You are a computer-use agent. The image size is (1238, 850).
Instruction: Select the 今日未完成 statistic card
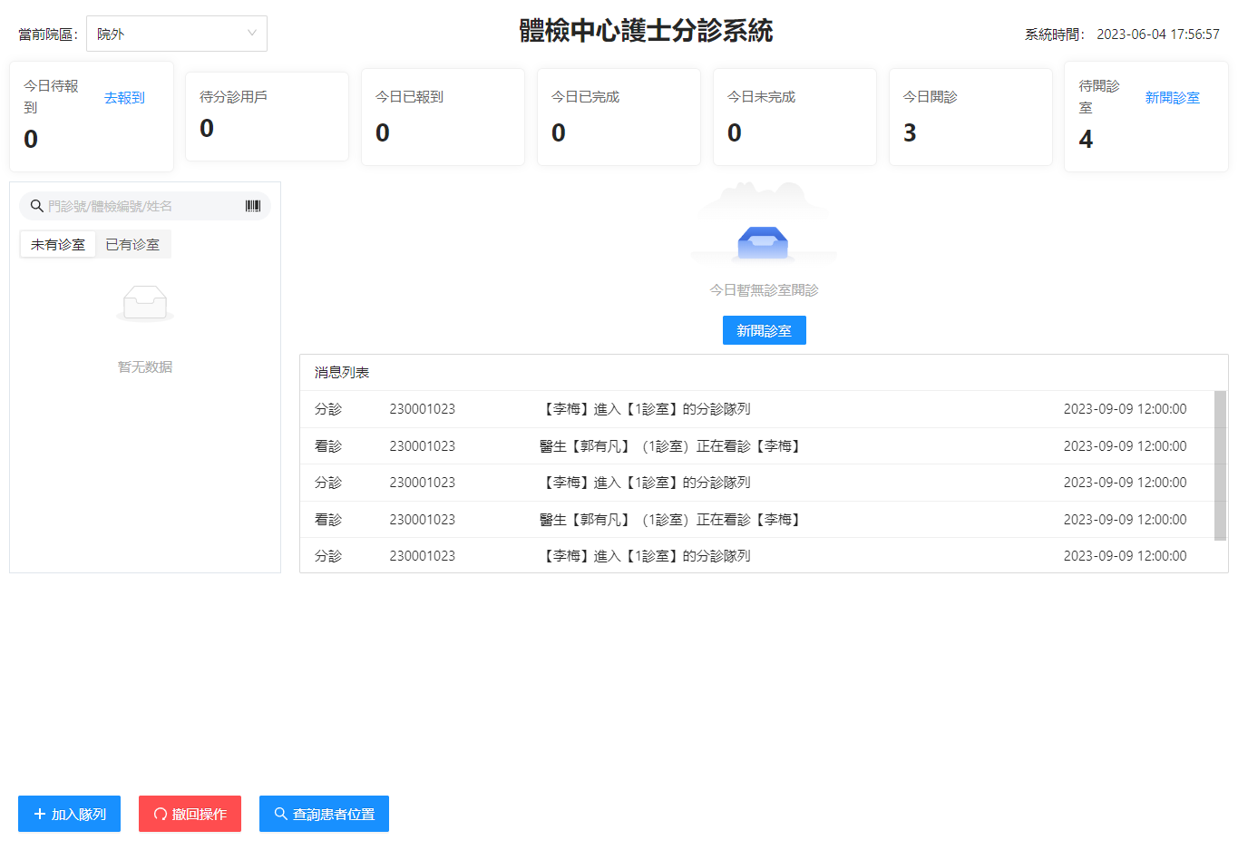tap(794, 116)
